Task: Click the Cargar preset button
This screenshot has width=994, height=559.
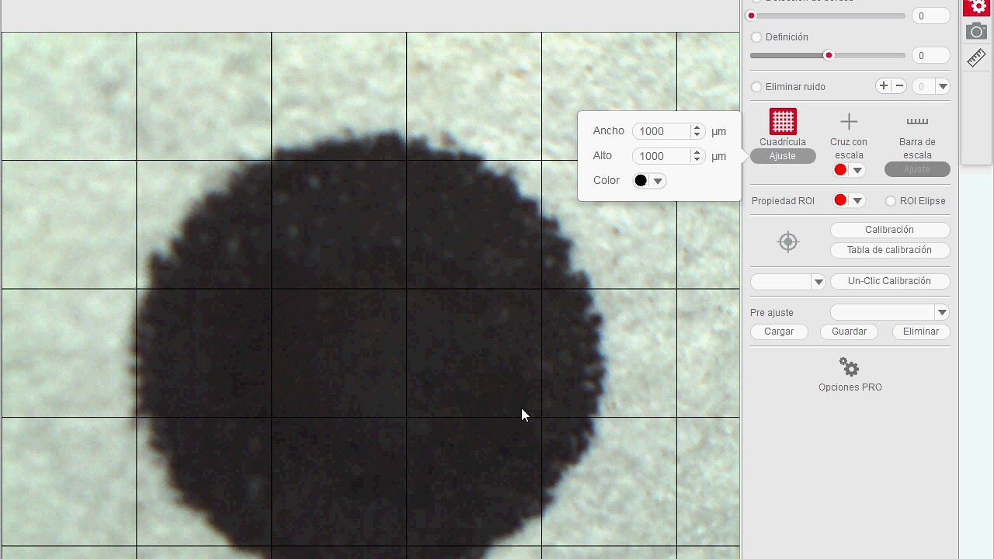Action: tap(779, 332)
